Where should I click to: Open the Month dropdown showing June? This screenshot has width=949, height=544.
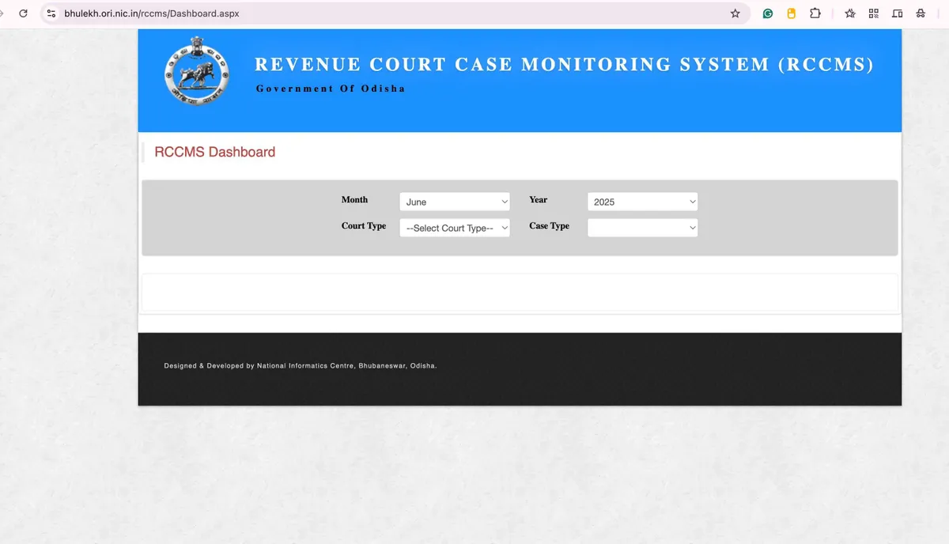(x=454, y=202)
